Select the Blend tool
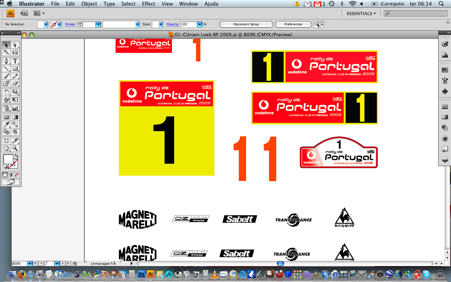Screen dimensions: 451x282 (15, 124)
